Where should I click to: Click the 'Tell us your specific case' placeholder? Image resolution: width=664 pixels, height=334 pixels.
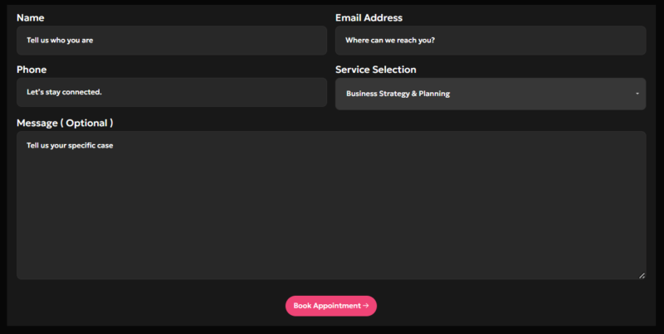[70, 145]
